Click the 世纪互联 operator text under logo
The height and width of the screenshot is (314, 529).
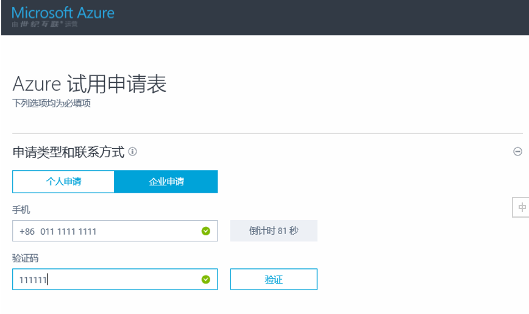point(45,24)
